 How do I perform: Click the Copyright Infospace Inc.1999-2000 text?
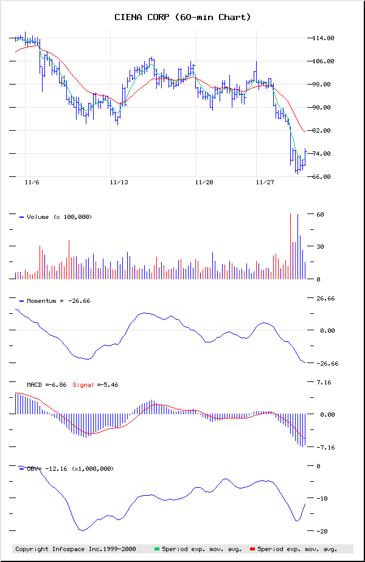75,549
